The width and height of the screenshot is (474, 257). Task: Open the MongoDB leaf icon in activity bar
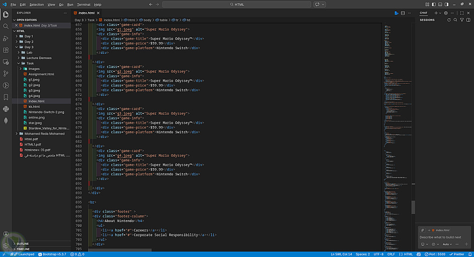coord(6,121)
